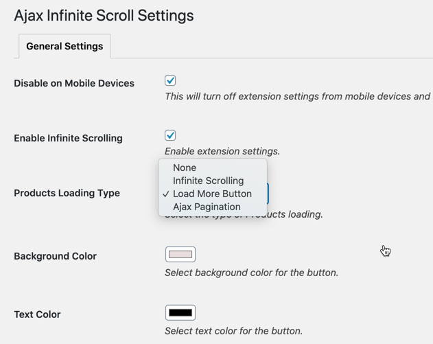The image size is (433, 344).
Task: Click the 'Select background color for the button' text
Action: click(251, 273)
